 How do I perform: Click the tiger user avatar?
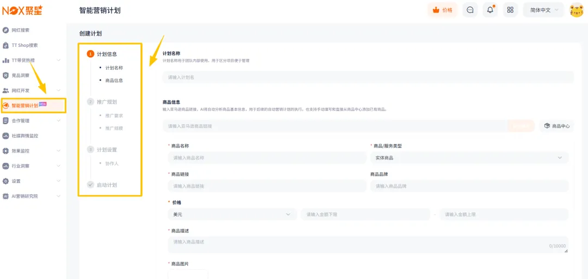point(577,10)
